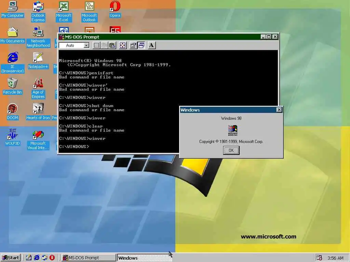Open My Computer desktop icon

pyautogui.click(x=13, y=9)
